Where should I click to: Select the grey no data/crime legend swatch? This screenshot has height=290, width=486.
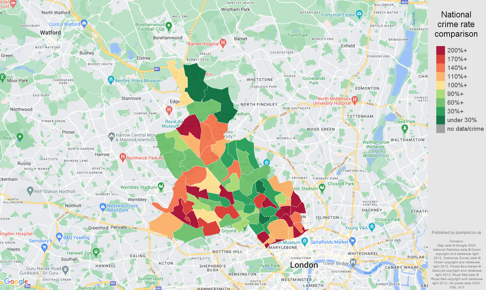(x=440, y=129)
